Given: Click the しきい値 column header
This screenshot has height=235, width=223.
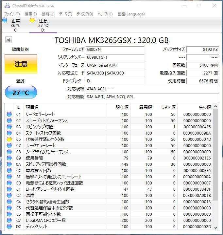Looking at the screenshot, I should (166, 107).
